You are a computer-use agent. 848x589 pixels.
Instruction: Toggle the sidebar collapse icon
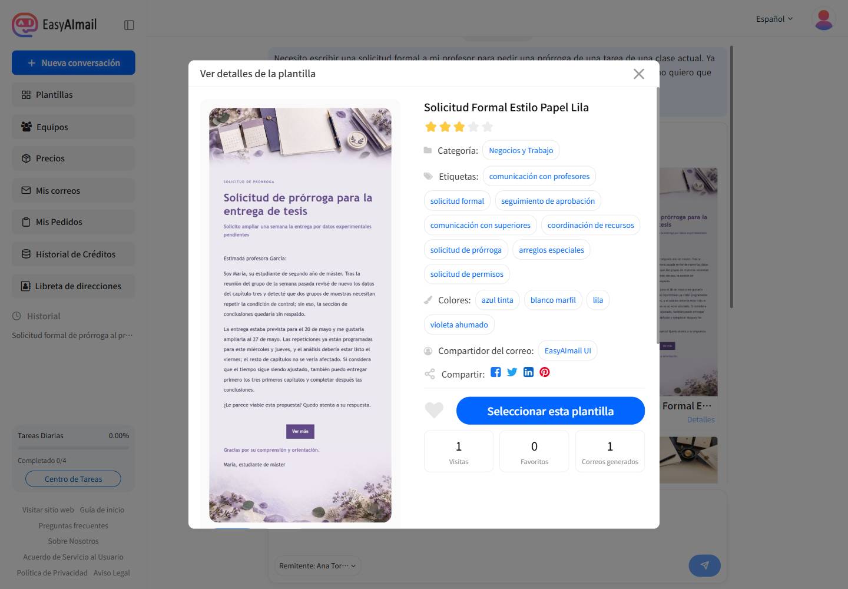129,25
